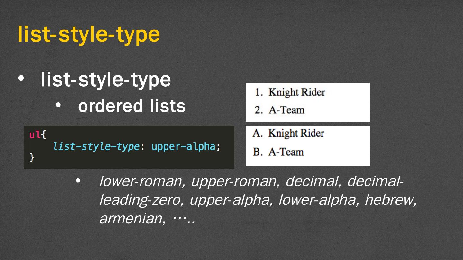Click 'A. Knight Rider' in lettered list image
Image resolution: width=463 pixels, height=260 pixels.
288,133
